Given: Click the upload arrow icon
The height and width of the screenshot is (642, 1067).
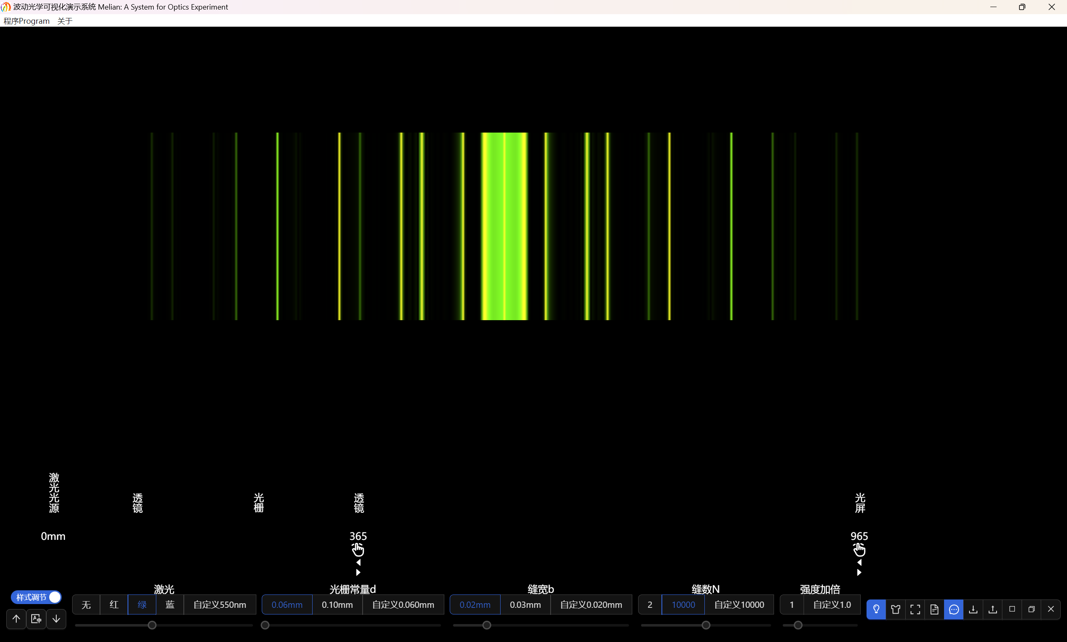Looking at the screenshot, I should pos(993,609).
